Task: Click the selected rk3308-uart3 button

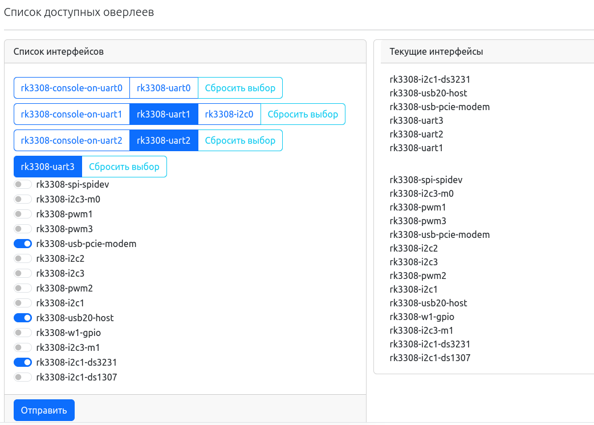Action: coord(48,167)
